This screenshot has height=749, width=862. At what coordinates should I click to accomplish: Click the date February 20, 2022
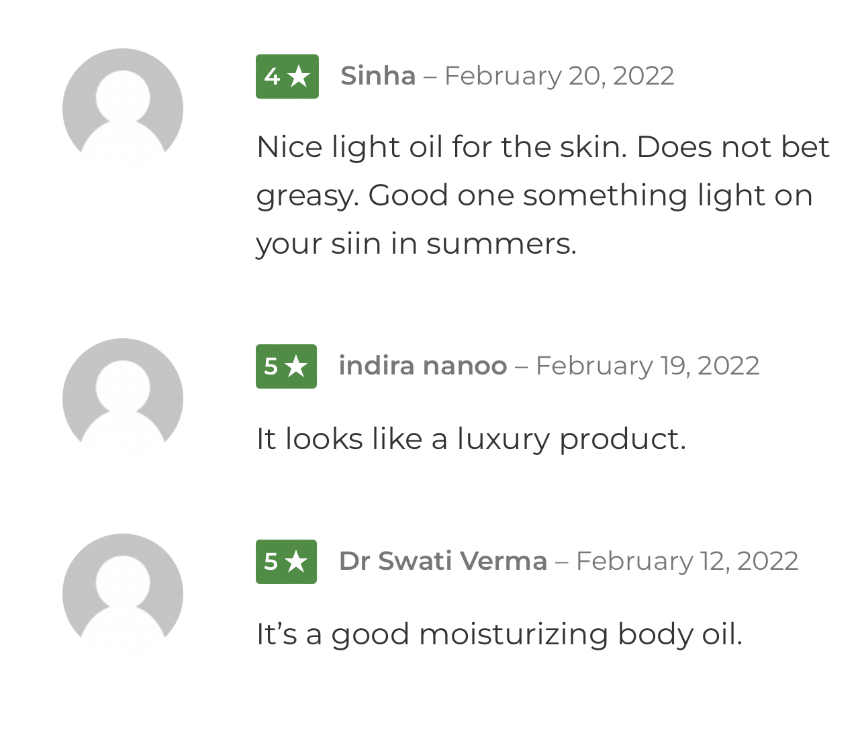559,76
